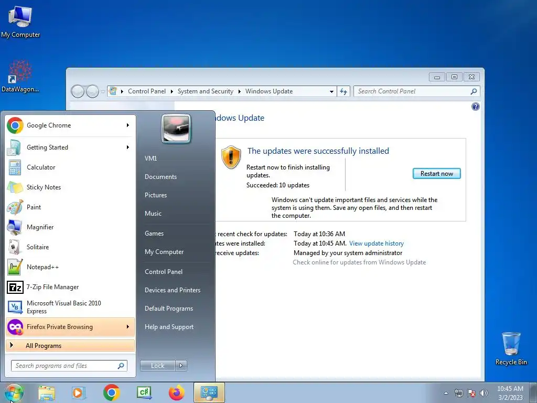
Task: Open Devices and Printers
Action: click(x=173, y=290)
